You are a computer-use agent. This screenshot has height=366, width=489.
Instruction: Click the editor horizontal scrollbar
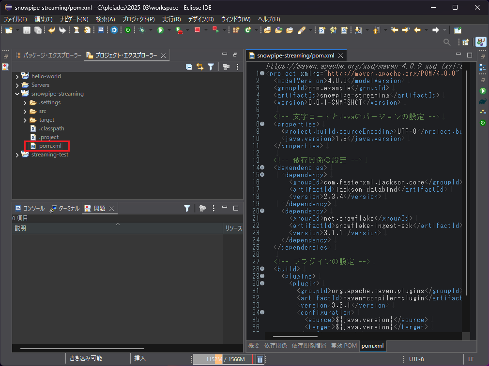[x=295, y=336]
